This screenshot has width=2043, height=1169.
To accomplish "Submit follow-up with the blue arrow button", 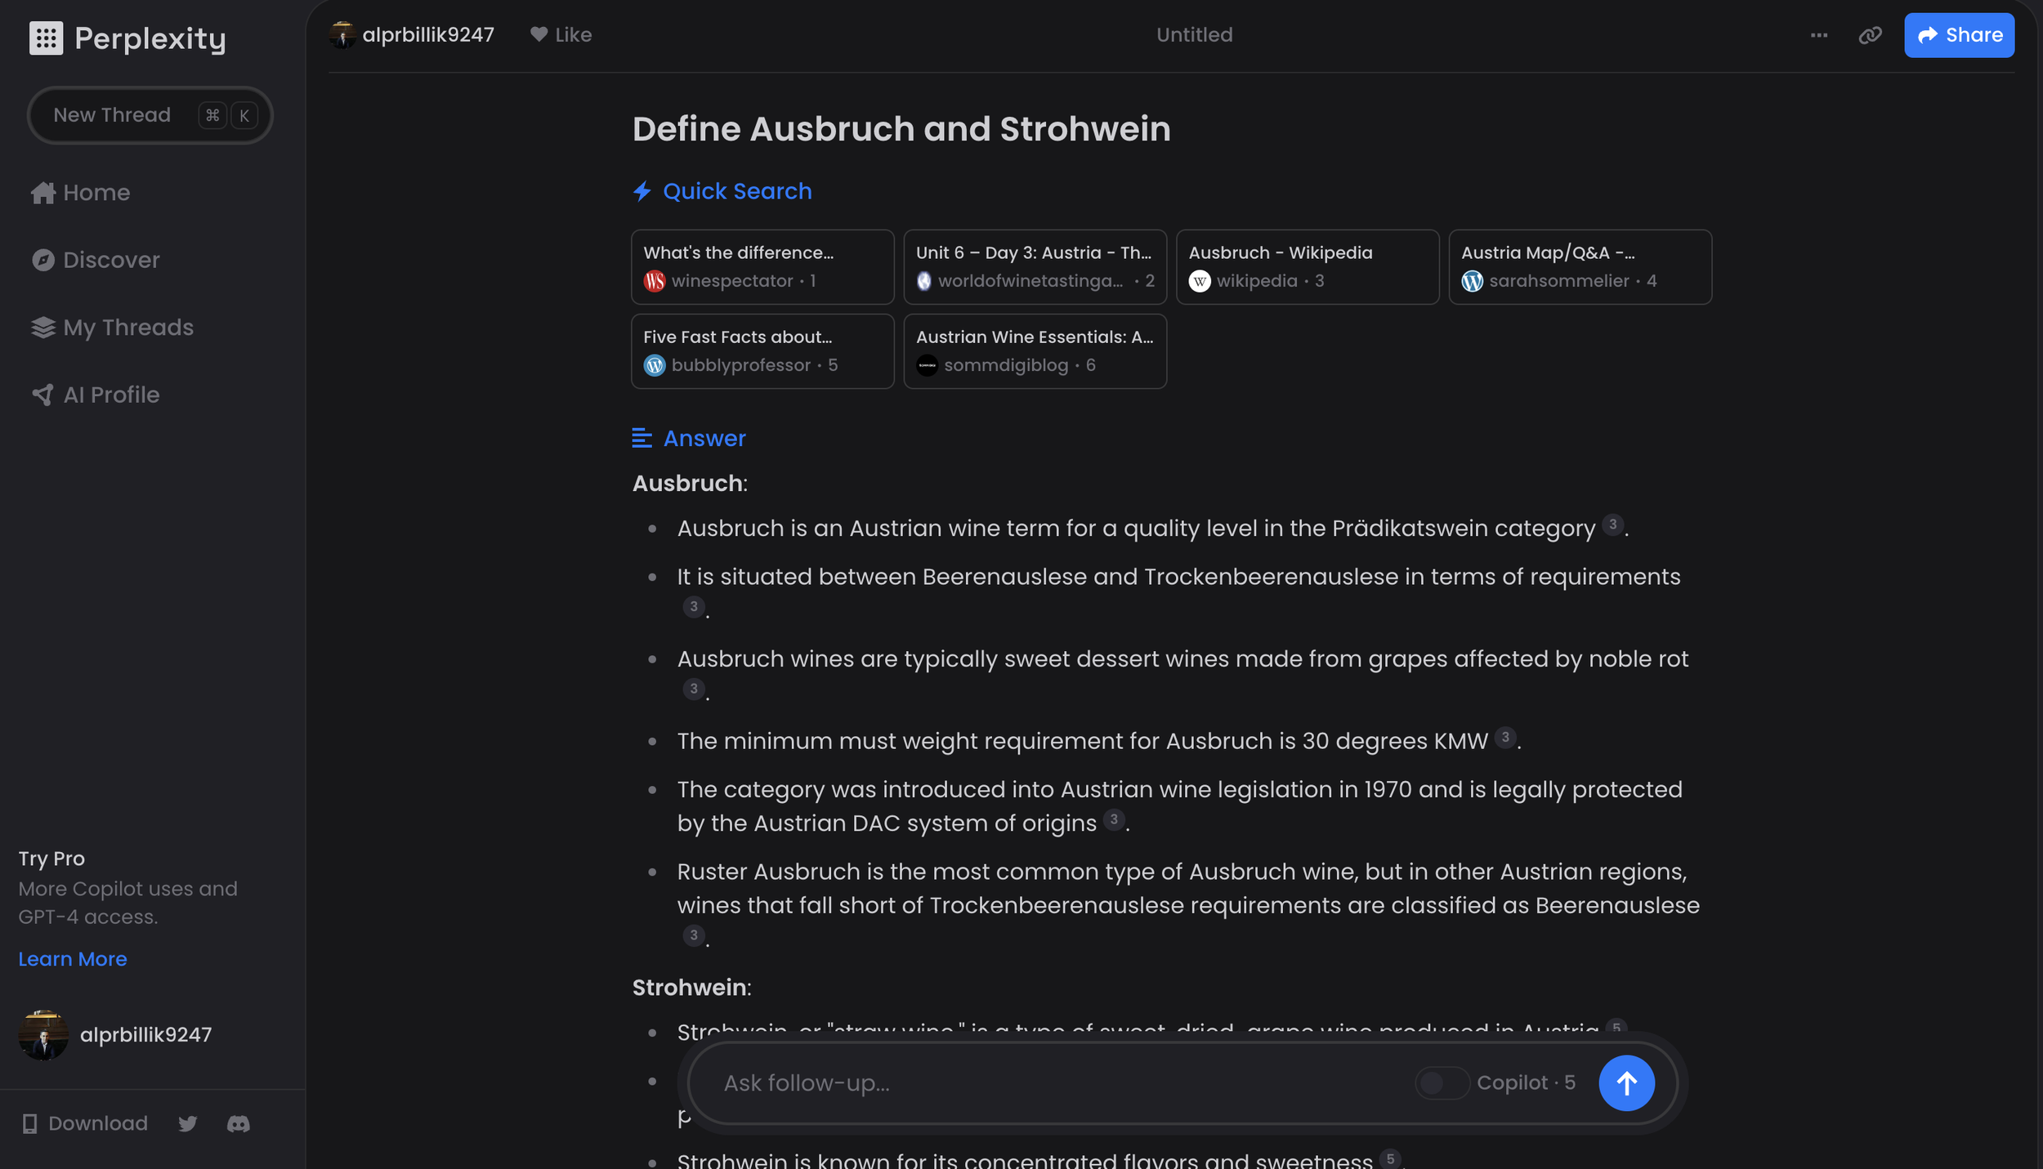I will coord(1625,1082).
